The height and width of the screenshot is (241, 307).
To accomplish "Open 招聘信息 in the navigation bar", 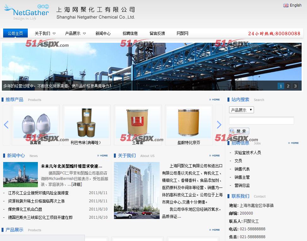I will (130, 33).
